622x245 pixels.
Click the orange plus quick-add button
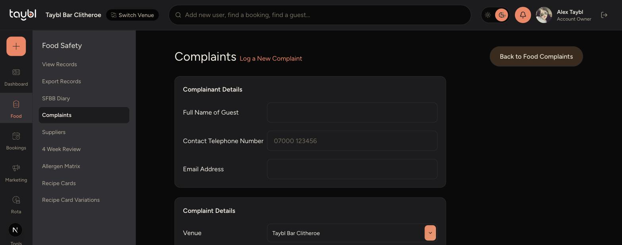(16, 46)
